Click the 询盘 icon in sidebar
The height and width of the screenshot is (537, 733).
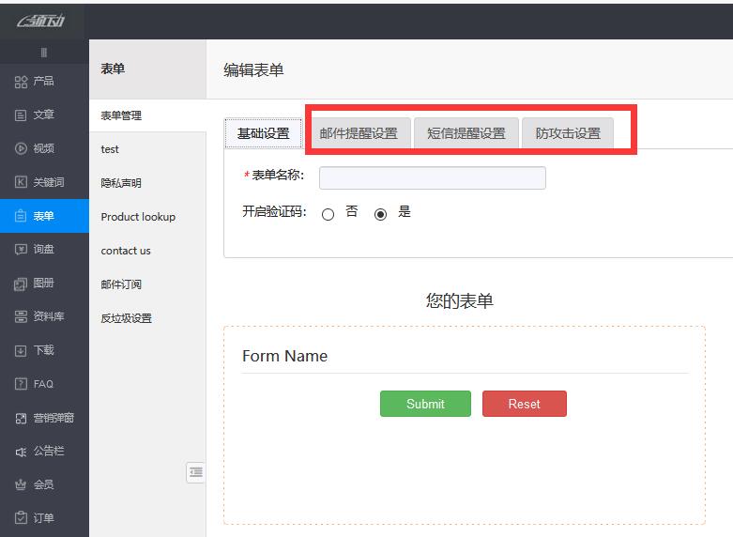pos(21,250)
